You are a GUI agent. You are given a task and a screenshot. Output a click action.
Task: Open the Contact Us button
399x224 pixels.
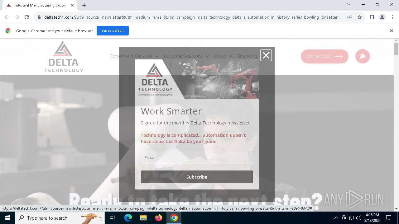(324, 56)
